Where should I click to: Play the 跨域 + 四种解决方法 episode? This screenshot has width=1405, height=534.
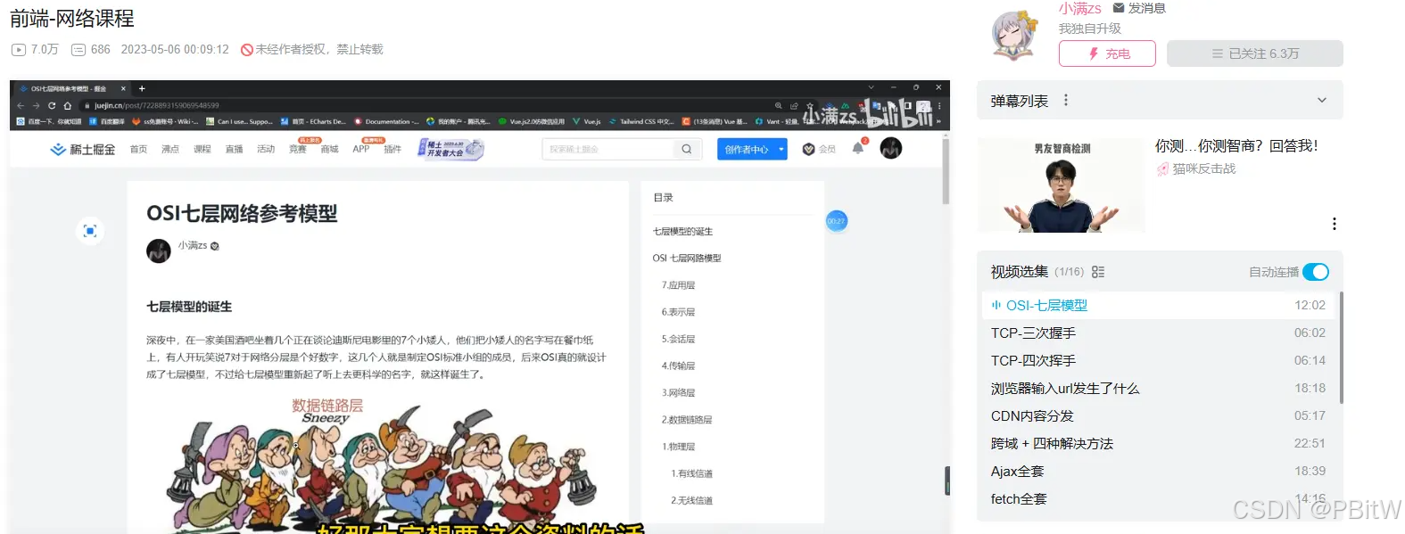[1159, 443]
